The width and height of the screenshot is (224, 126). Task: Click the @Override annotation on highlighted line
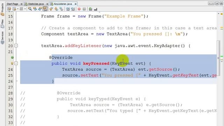click(x=61, y=57)
